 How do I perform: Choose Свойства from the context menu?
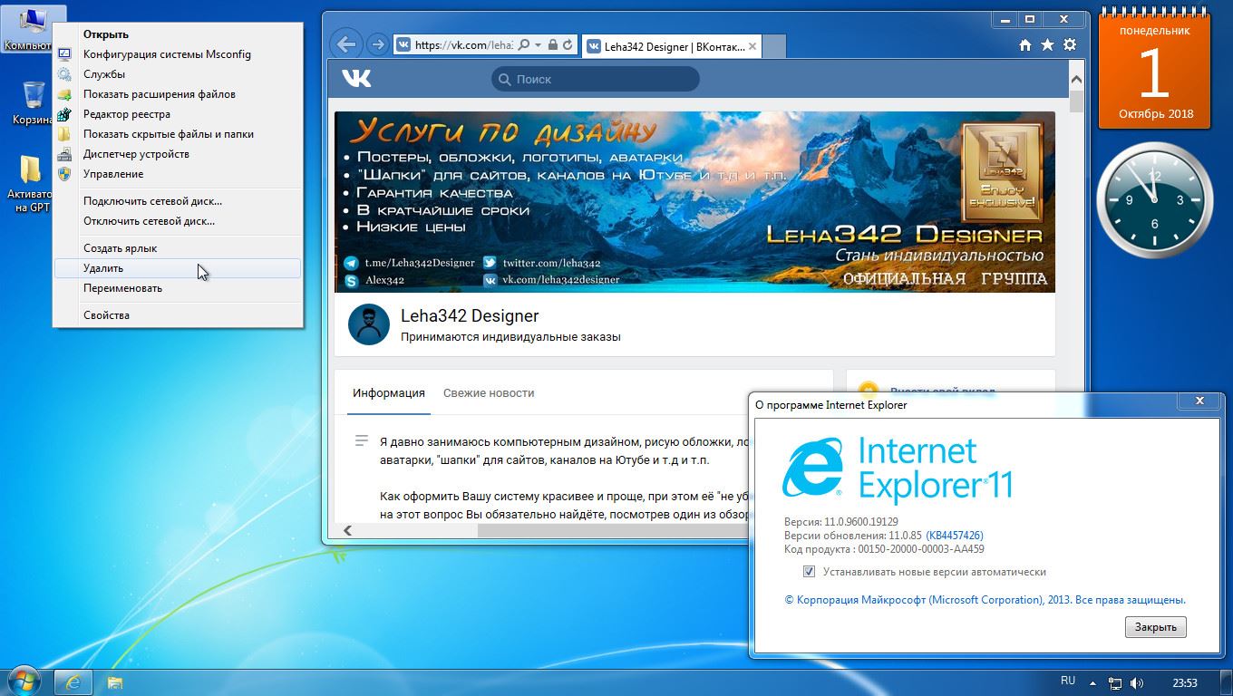pos(106,315)
